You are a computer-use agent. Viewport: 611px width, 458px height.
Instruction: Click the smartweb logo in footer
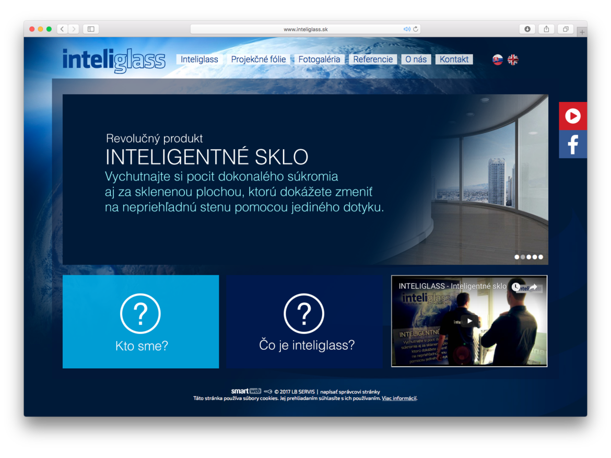point(246,391)
